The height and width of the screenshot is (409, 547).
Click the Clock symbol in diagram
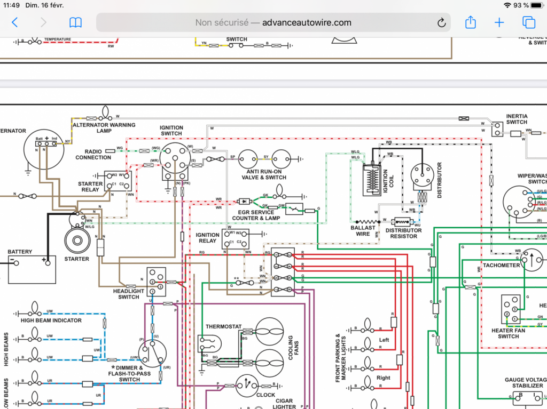[x=247, y=386]
